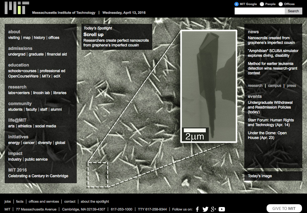Viewport: 307px width, 213px height.
Task: Open the Google Plus icon
Action: pyautogui.click(x=213, y=209)
